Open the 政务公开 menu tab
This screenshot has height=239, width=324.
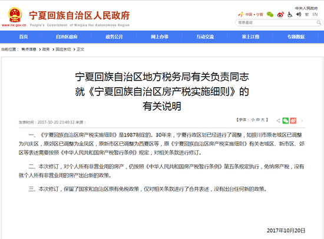click(x=114, y=36)
